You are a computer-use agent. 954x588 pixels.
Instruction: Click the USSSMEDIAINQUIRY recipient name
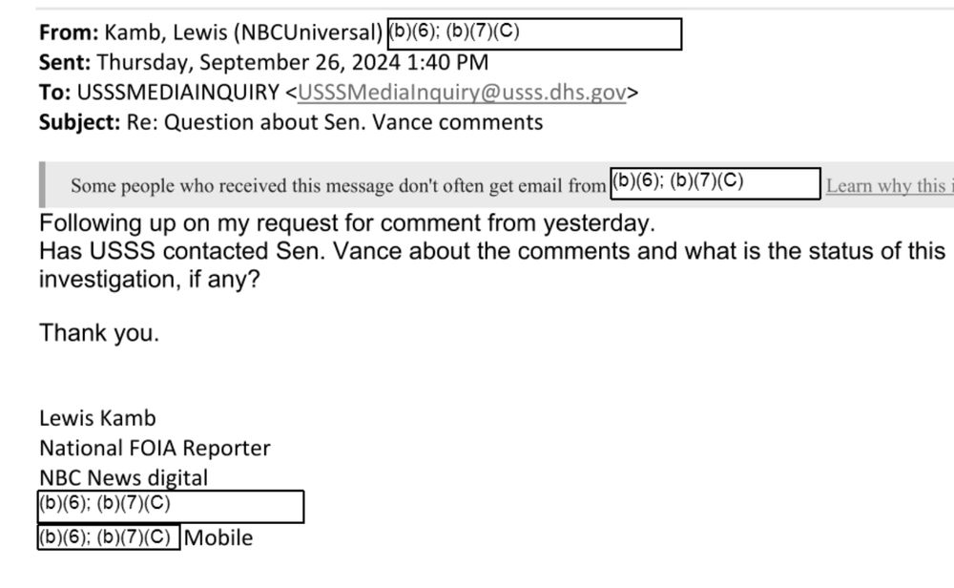coord(177,93)
